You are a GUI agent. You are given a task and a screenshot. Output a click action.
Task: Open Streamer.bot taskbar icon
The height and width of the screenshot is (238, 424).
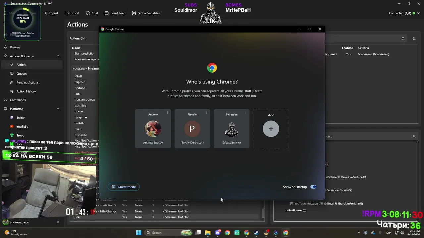[276, 233]
